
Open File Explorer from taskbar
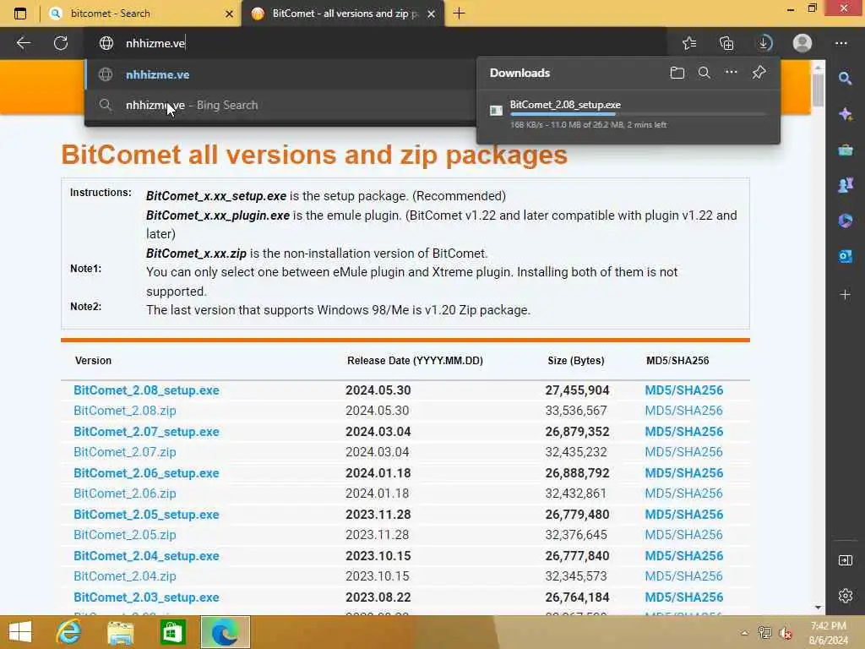[120, 632]
